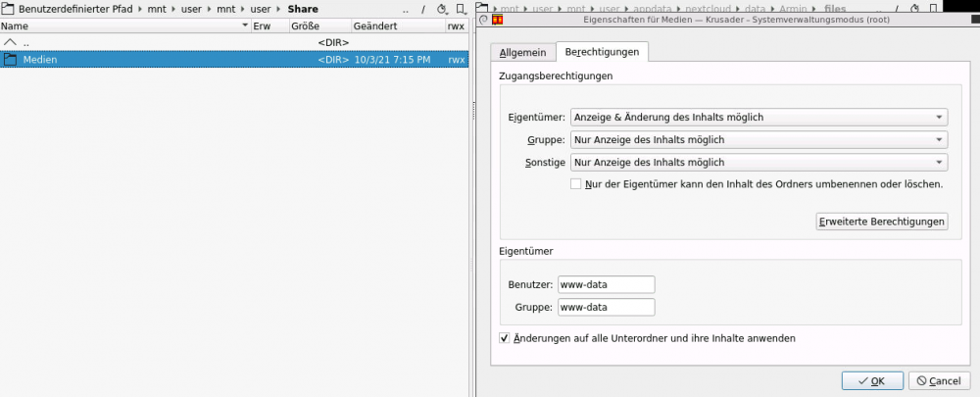Image resolution: width=980 pixels, height=397 pixels.
Task: Click the dialog title 'Eigenschaften für Medien'
Action: click(735, 20)
